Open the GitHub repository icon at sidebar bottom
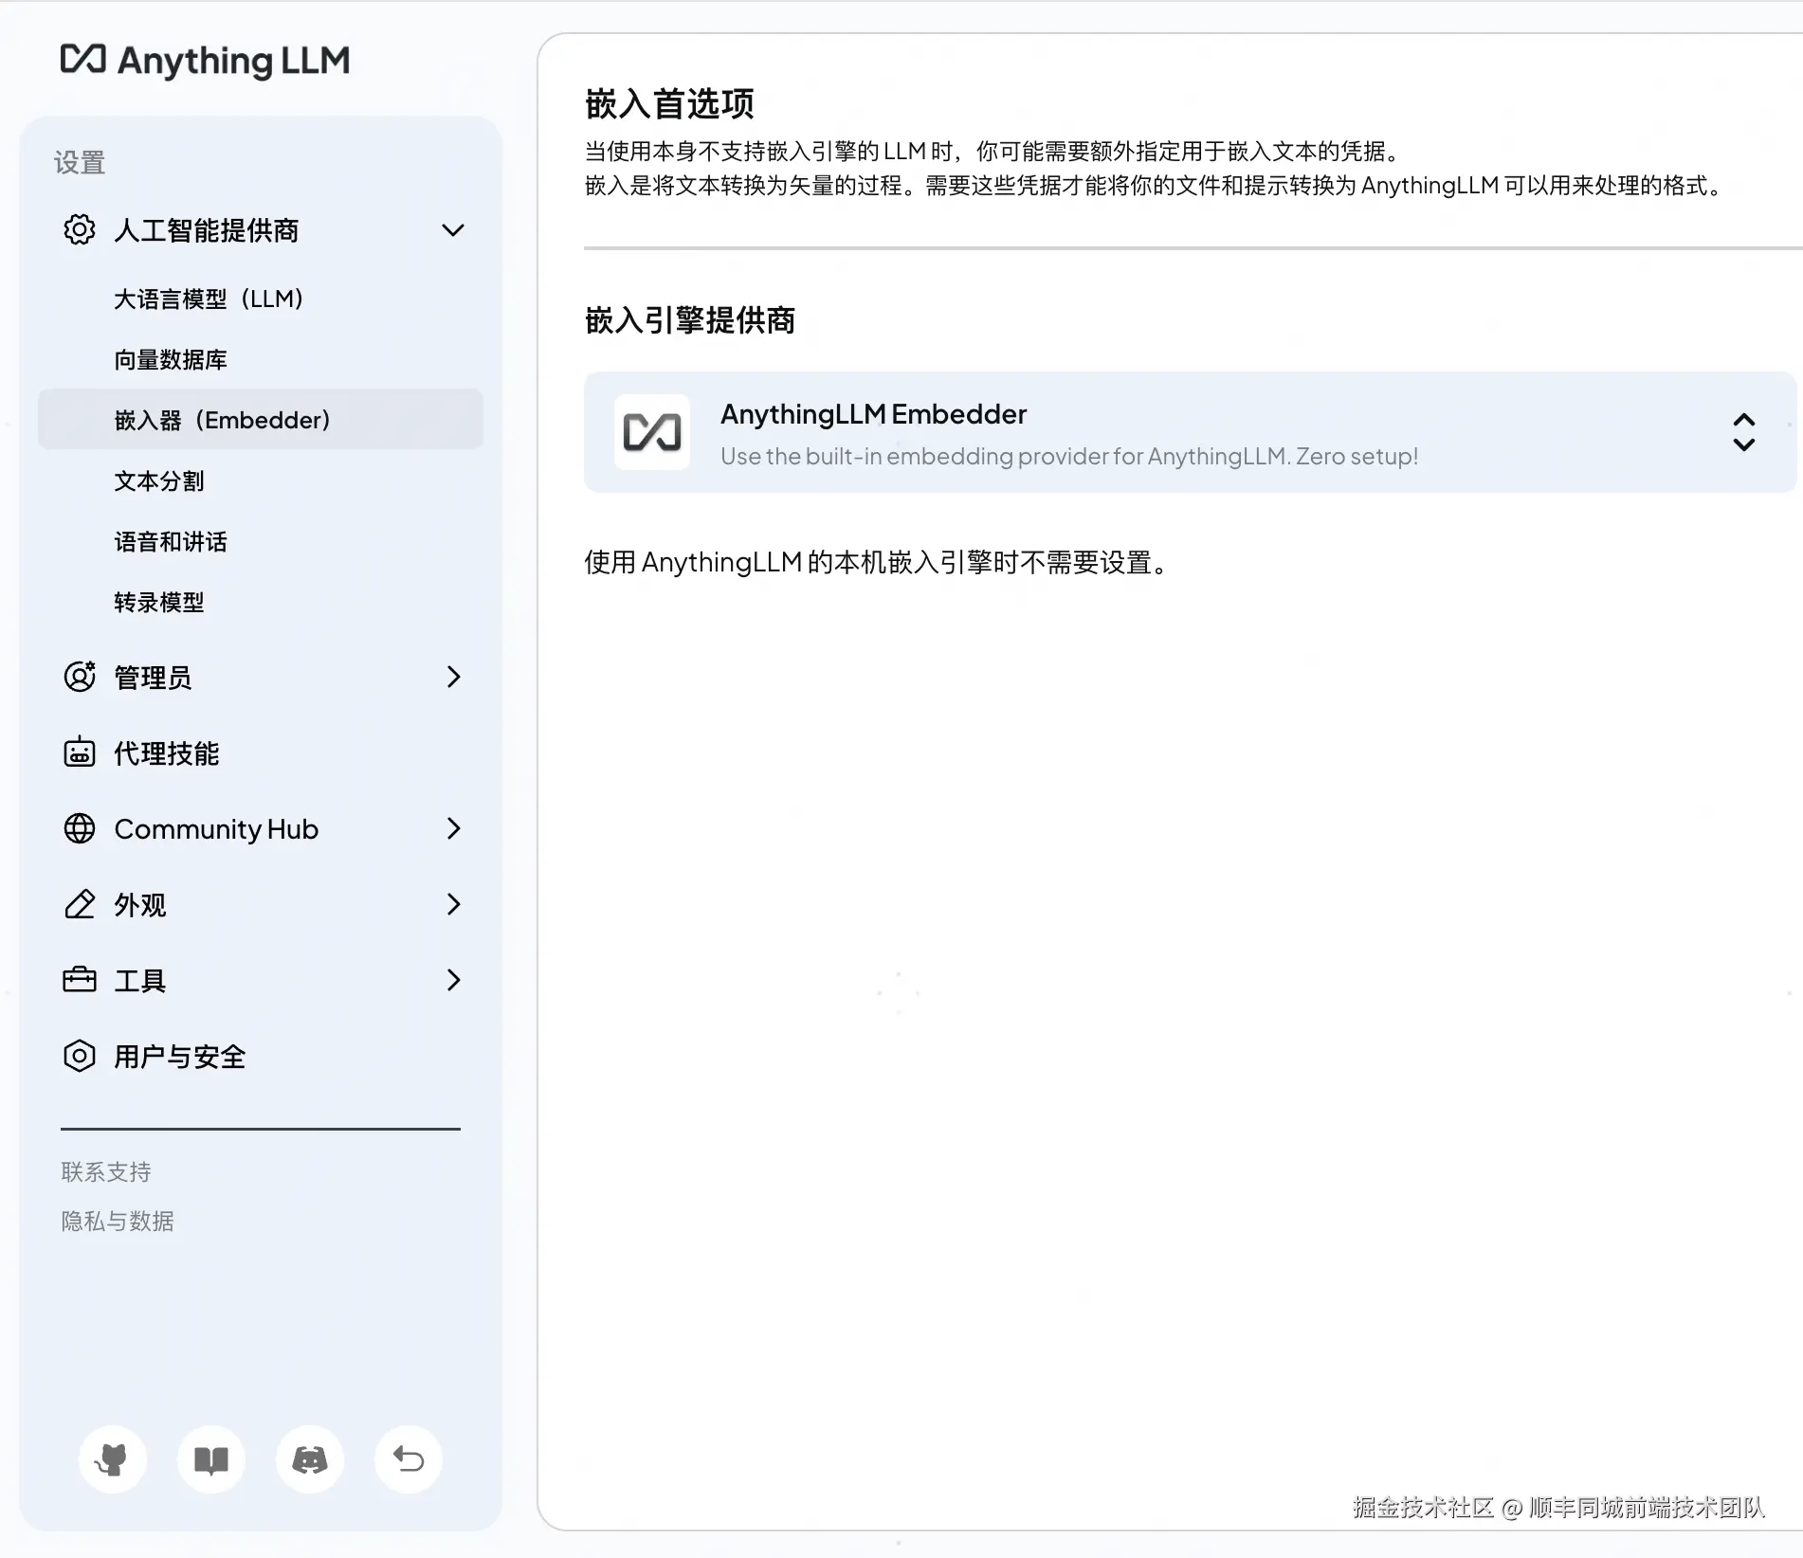This screenshot has width=1803, height=1558. pos(112,1460)
